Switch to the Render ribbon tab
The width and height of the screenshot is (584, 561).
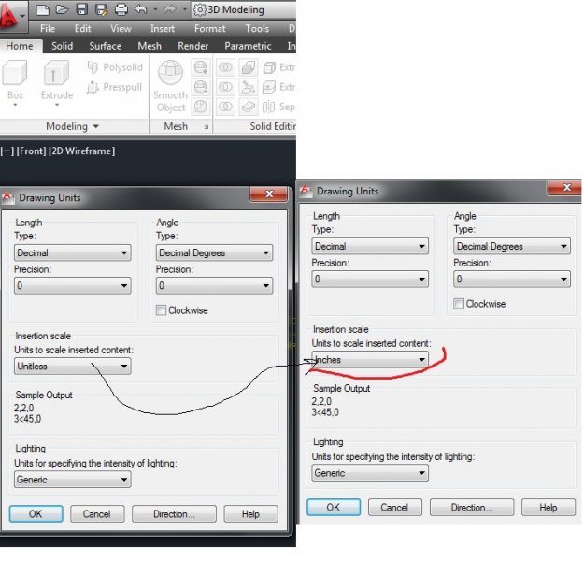(x=192, y=46)
